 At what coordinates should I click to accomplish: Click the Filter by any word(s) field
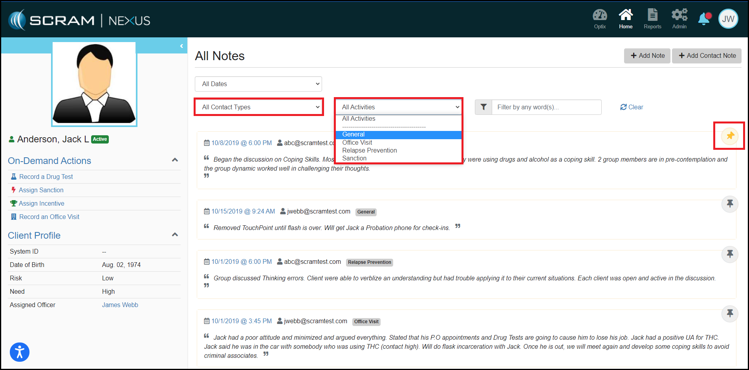click(546, 107)
